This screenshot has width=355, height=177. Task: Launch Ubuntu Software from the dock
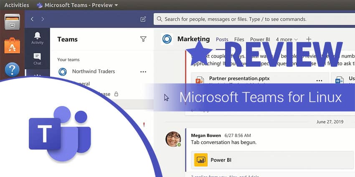click(x=12, y=46)
